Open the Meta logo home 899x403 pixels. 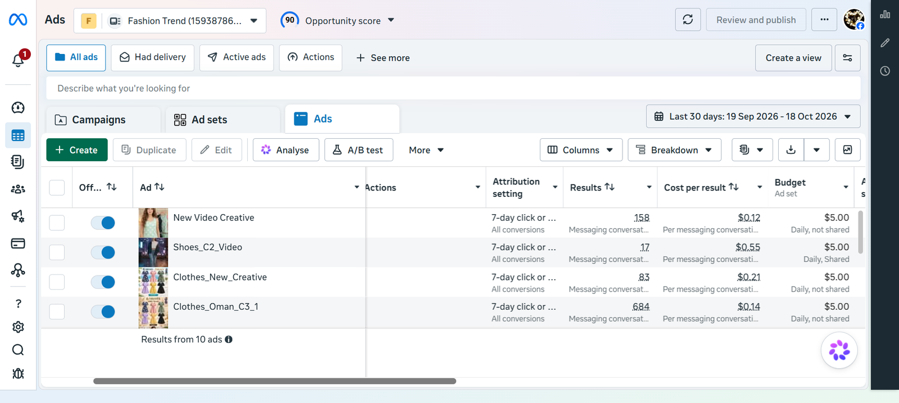click(18, 20)
